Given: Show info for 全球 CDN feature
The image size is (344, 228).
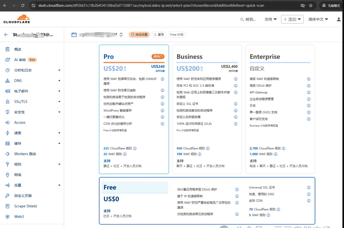Looking at the screenshot, I should tap(309, 201).
